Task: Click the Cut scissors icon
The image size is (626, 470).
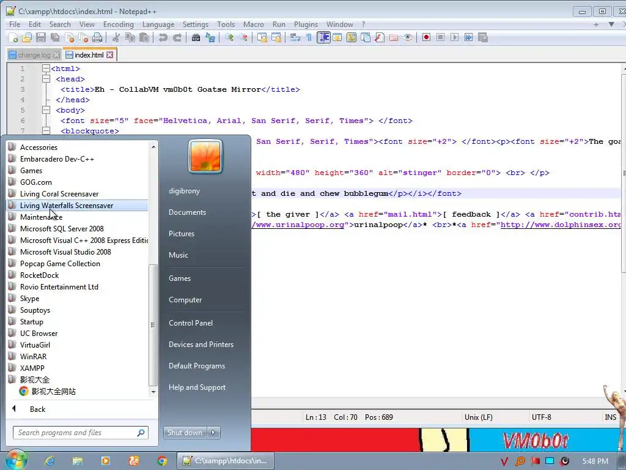Action: click(x=116, y=37)
